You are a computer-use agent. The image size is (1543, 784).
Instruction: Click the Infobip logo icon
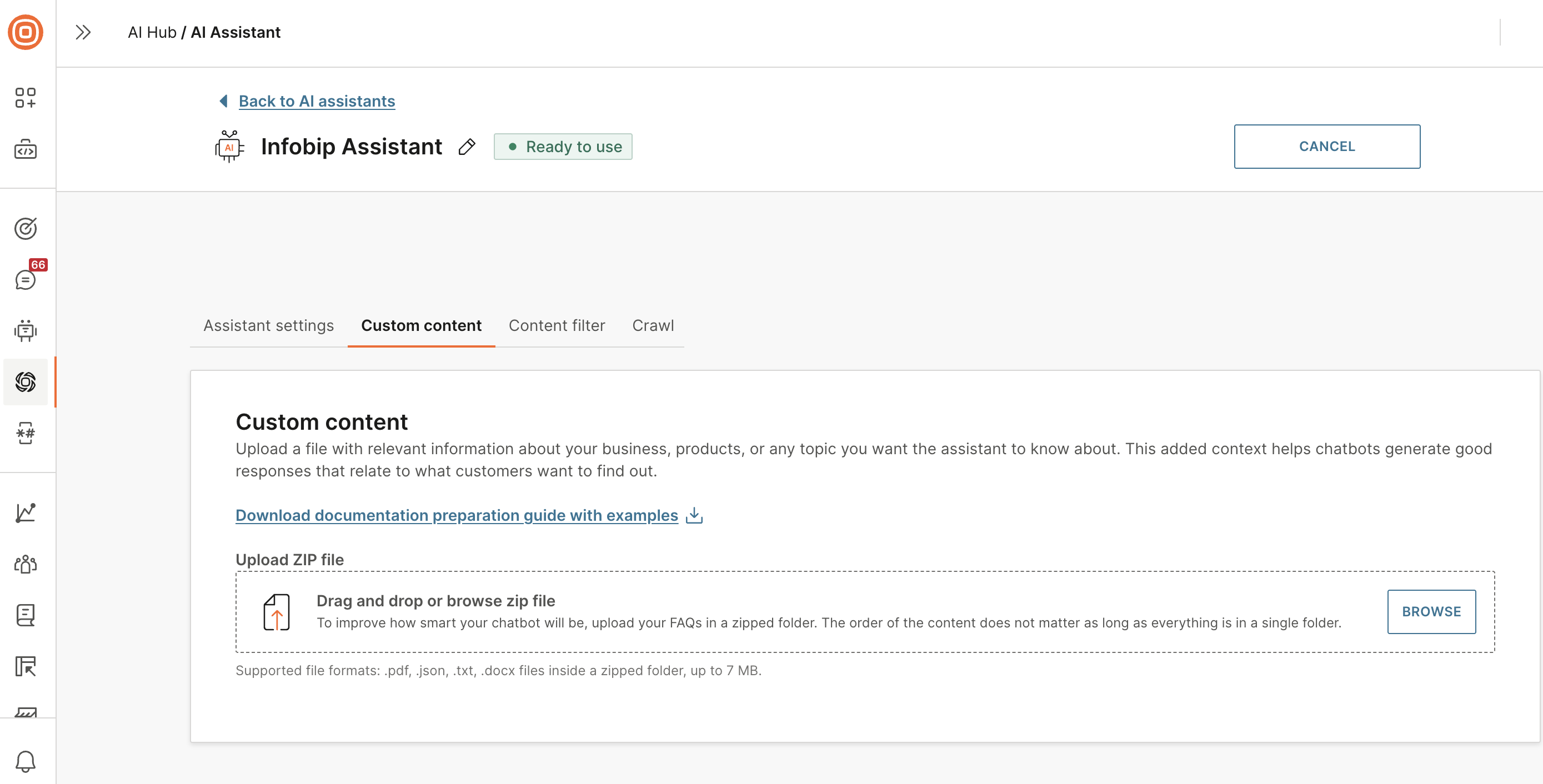coord(25,32)
